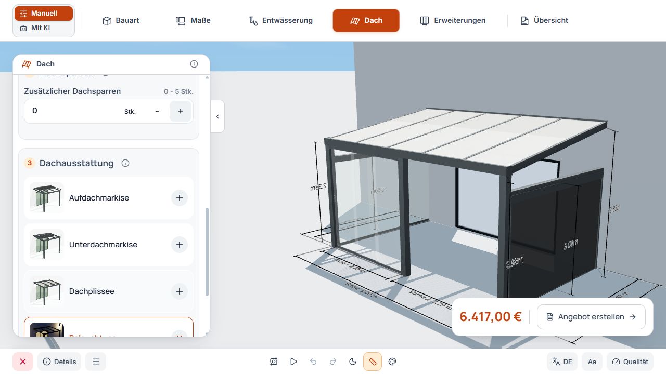The width and height of the screenshot is (666, 374).
Task: Toggle night mode moon icon
Action: click(x=353, y=362)
